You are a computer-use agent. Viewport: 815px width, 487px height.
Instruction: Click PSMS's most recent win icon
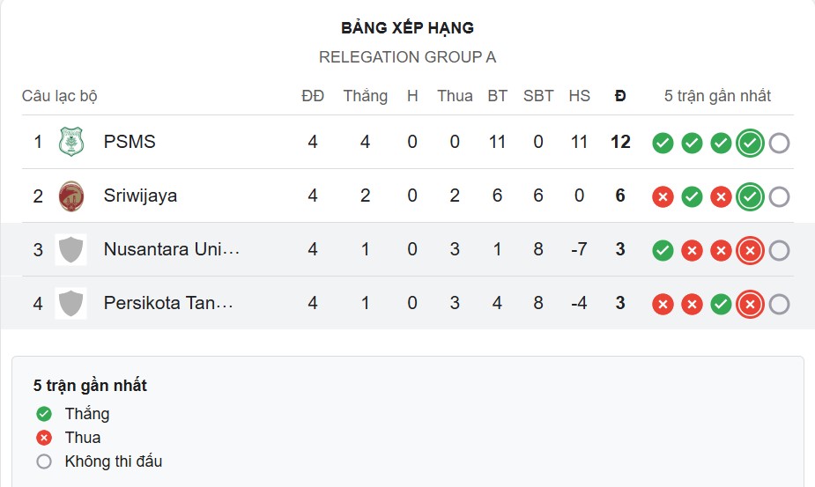[750, 143]
